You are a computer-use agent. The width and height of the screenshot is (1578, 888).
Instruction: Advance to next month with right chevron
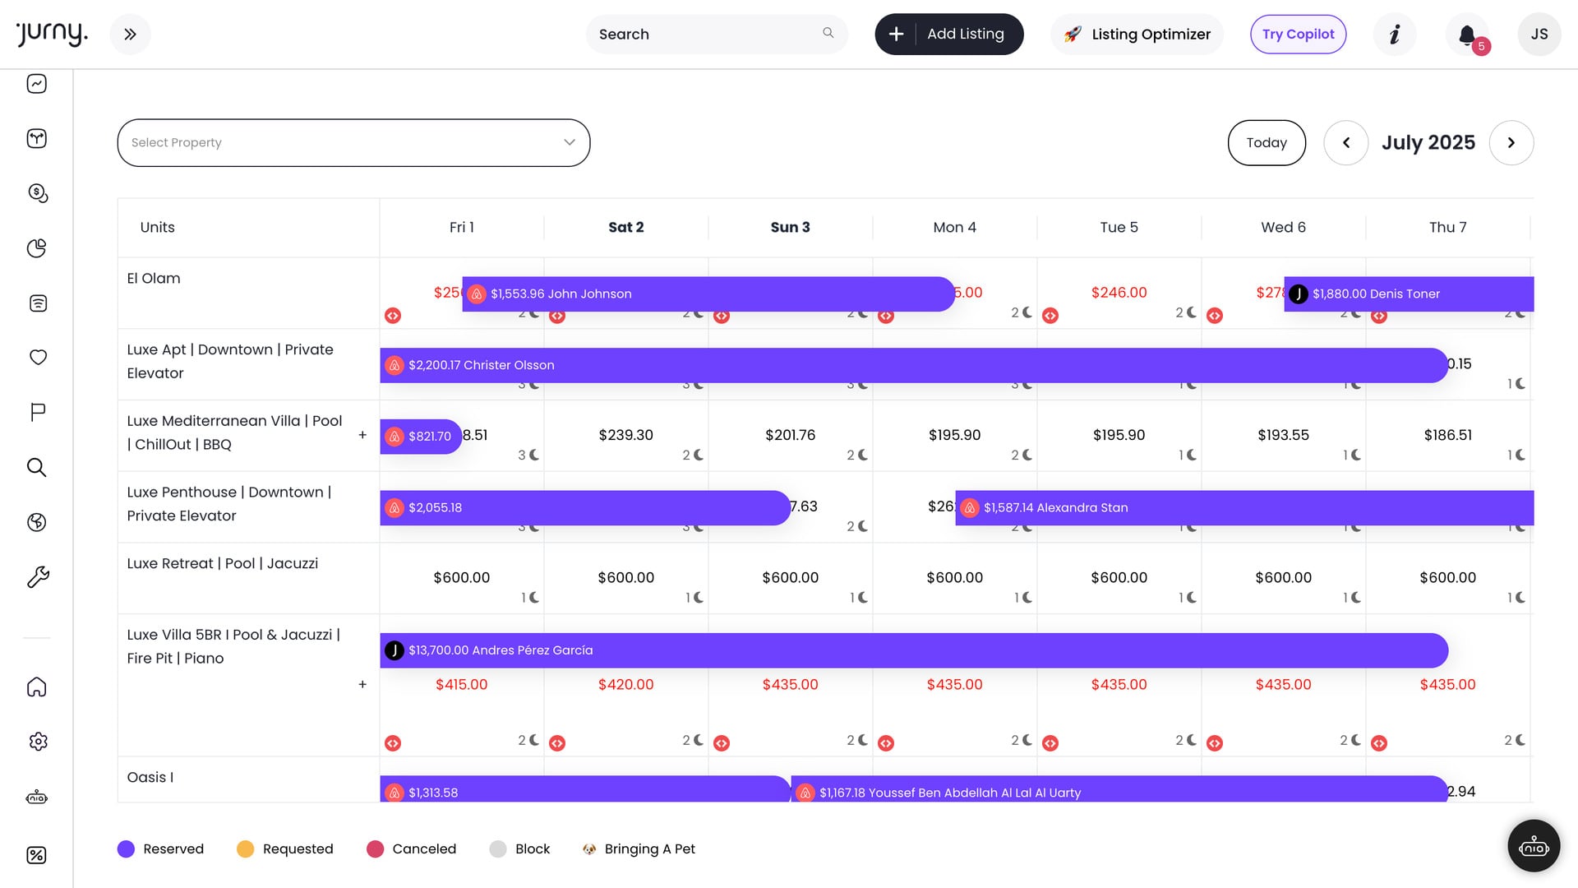tap(1511, 142)
